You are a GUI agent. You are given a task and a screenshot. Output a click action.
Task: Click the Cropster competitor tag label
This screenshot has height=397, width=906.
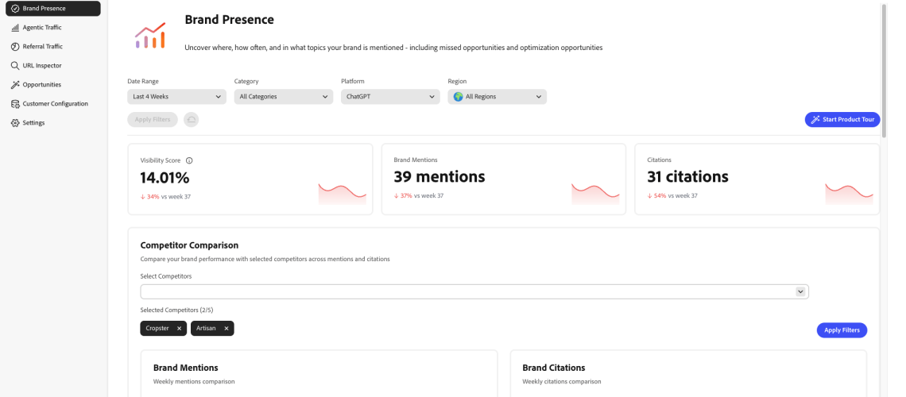[x=157, y=329]
